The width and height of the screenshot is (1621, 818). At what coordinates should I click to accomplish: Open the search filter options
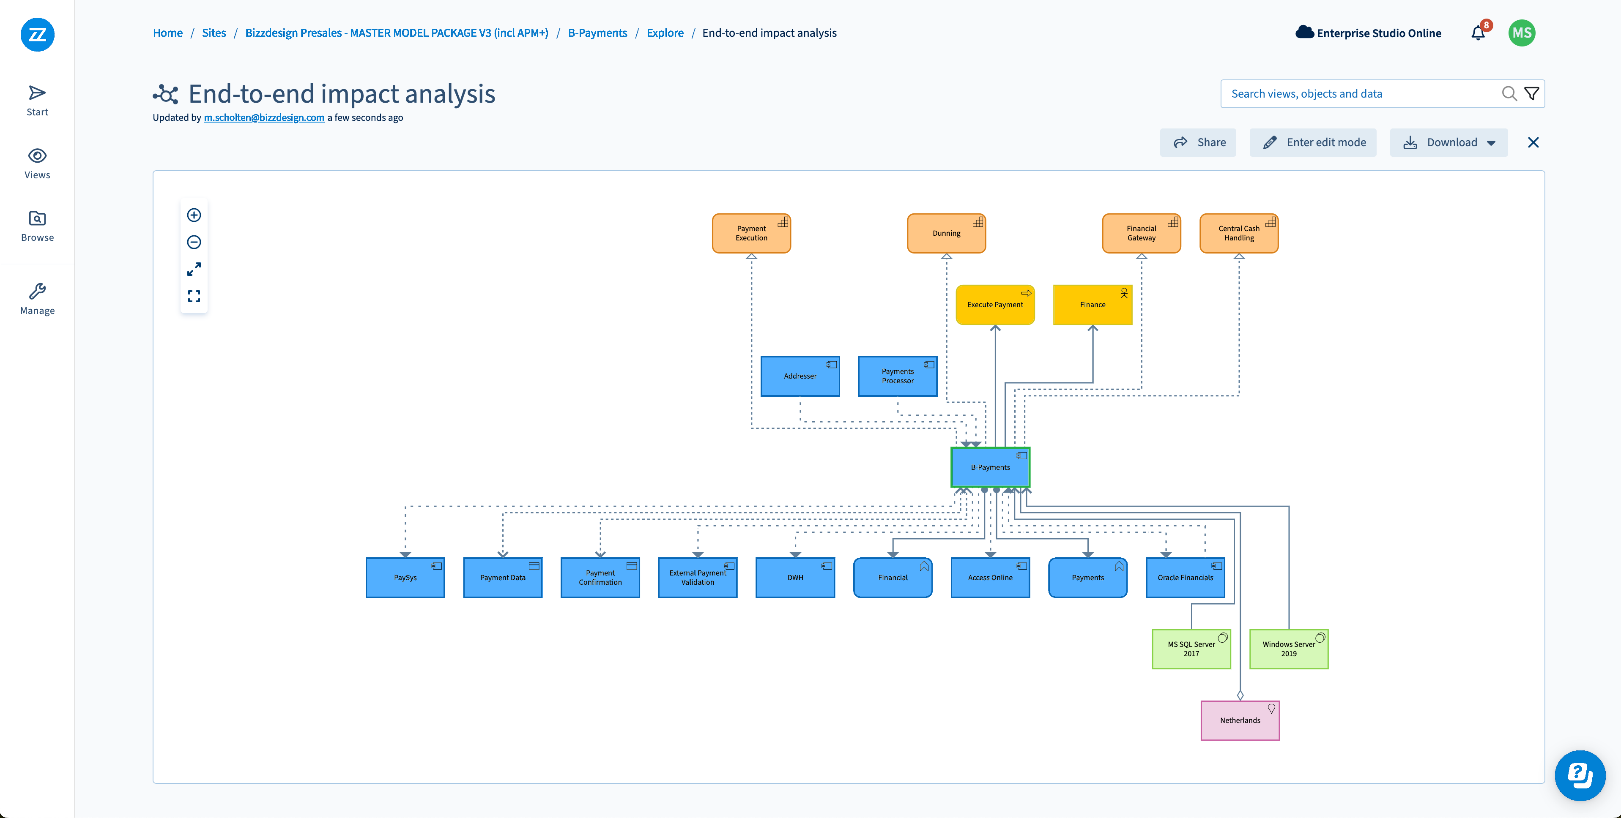[1532, 93]
